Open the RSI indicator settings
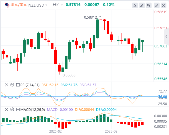169x135 pixels. (x=12, y=85)
